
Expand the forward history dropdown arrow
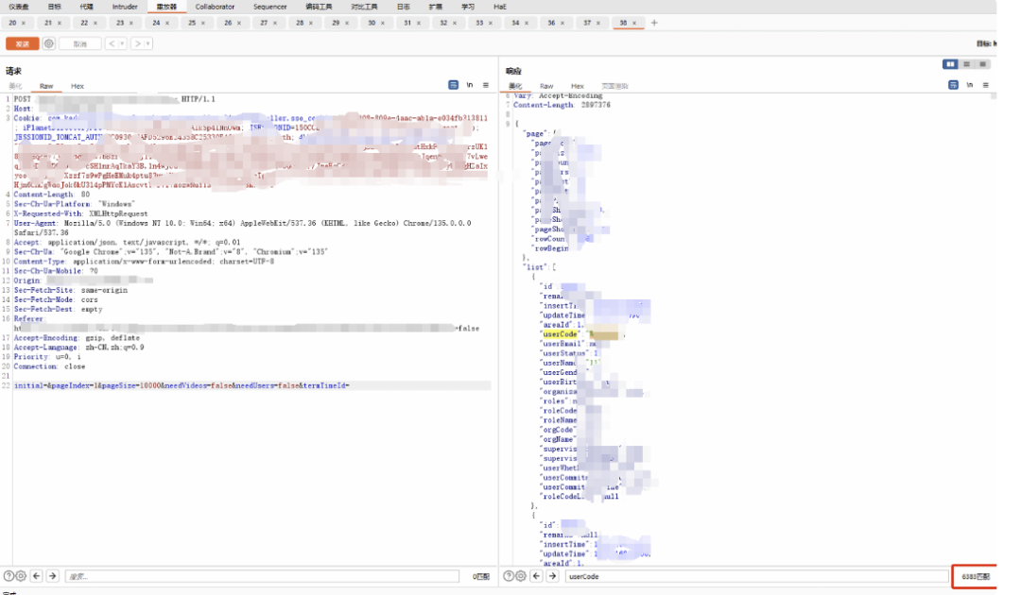coord(148,43)
